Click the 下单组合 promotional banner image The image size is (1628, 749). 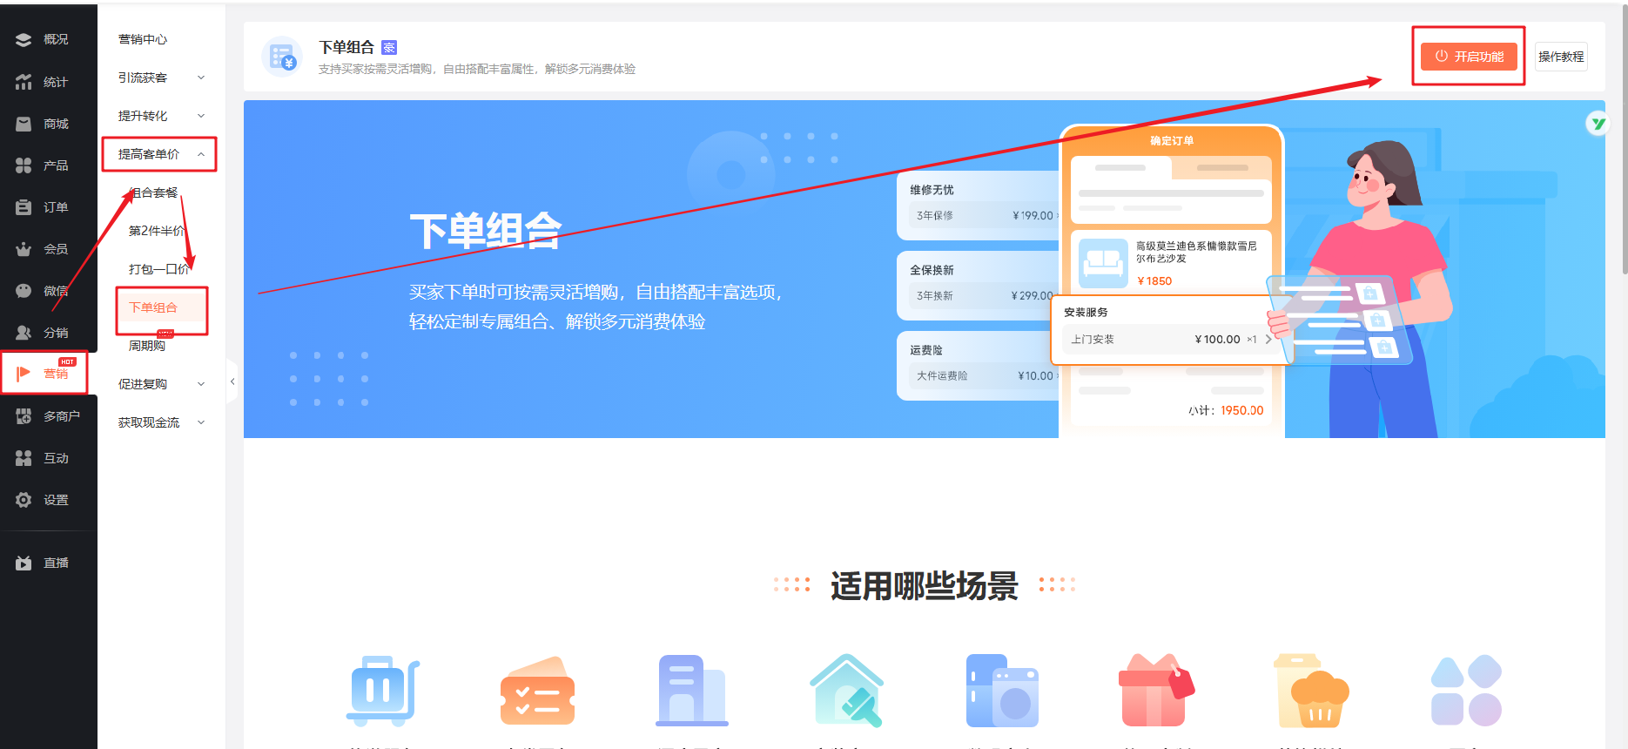click(925, 269)
